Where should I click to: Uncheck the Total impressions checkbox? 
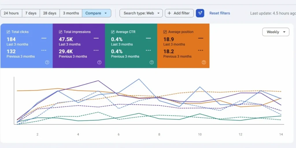click(60, 32)
